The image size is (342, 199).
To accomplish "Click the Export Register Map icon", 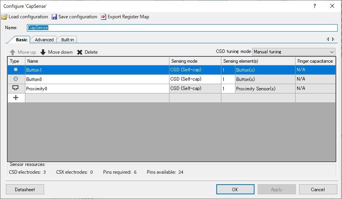I will (x=103, y=17).
